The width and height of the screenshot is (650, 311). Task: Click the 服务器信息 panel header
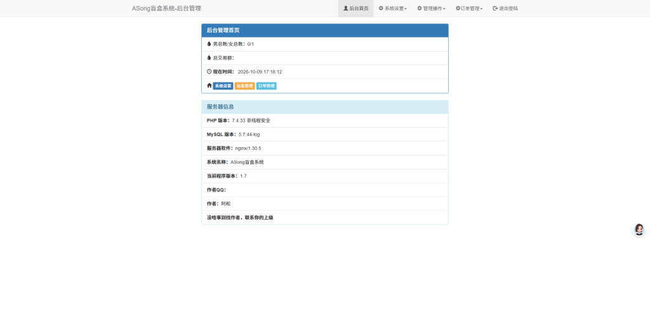(325, 107)
